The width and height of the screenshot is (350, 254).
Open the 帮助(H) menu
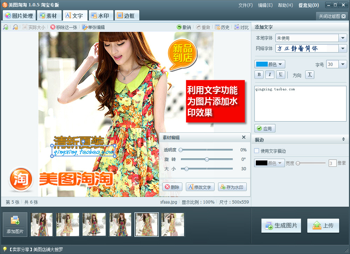click(x=285, y=5)
